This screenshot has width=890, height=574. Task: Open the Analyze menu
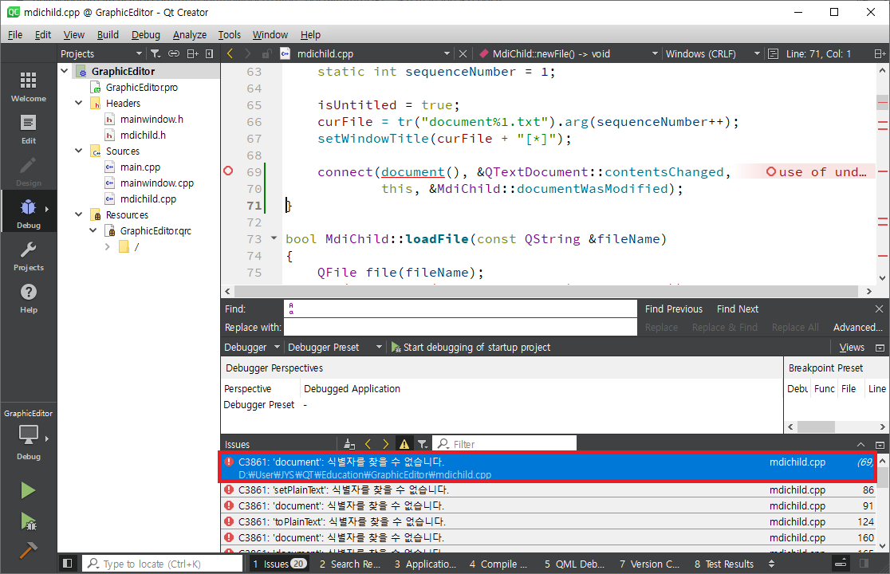pyautogui.click(x=190, y=34)
